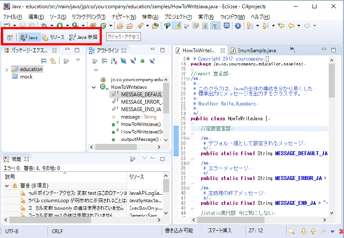Expand the education project tree node
This screenshot has width=344, height=238.
tap(7, 69)
